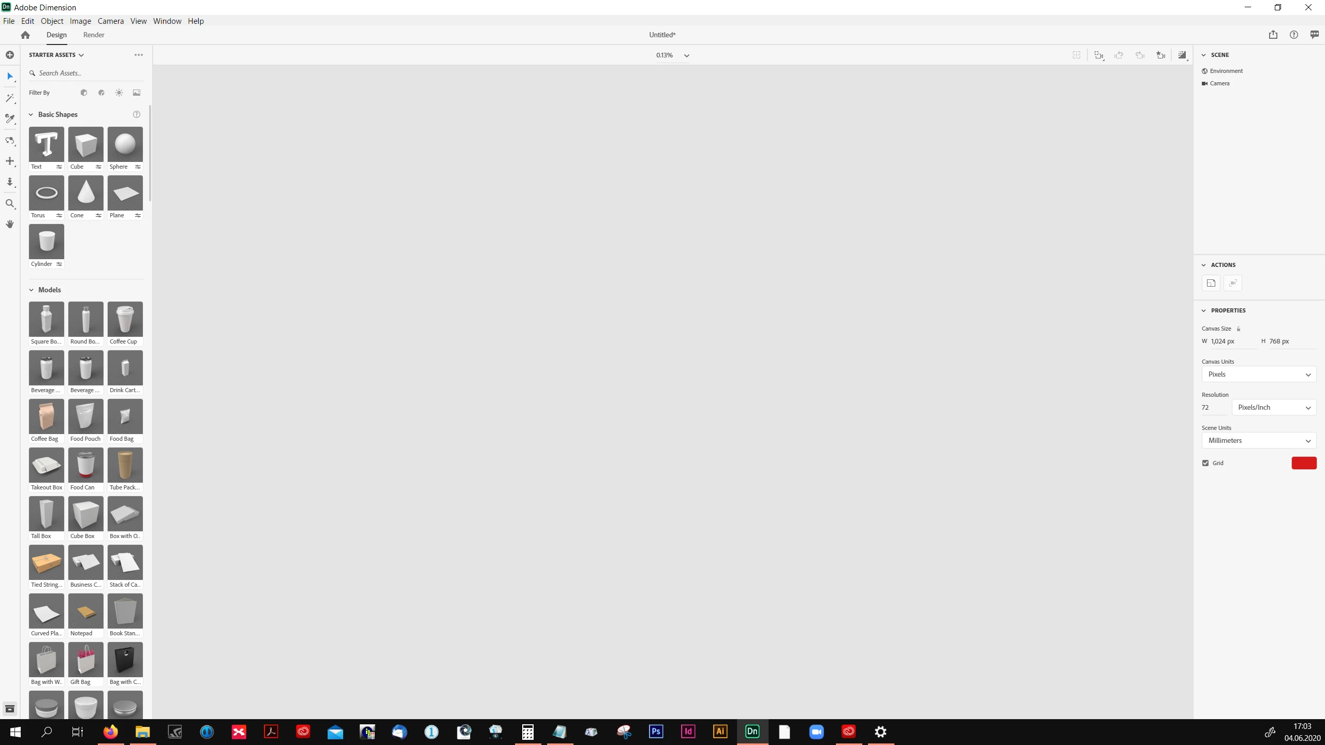Select the Magic Wand tool
Image resolution: width=1325 pixels, height=745 pixels.
10,98
